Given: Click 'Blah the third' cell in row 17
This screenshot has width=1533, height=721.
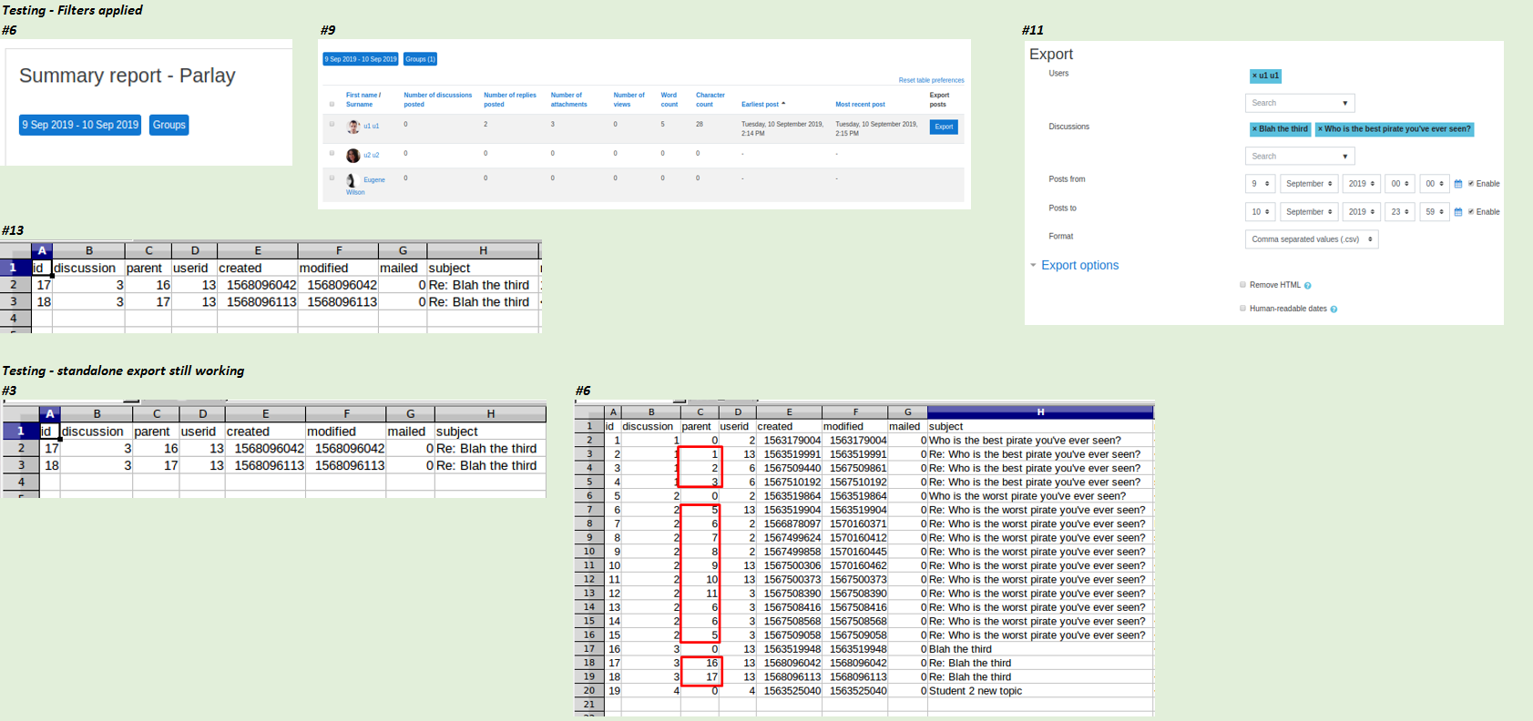Looking at the screenshot, I should pyautogui.click(x=1040, y=649).
